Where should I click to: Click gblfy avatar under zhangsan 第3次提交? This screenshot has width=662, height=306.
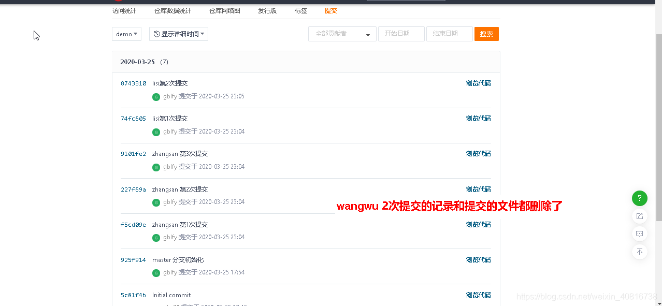(156, 167)
